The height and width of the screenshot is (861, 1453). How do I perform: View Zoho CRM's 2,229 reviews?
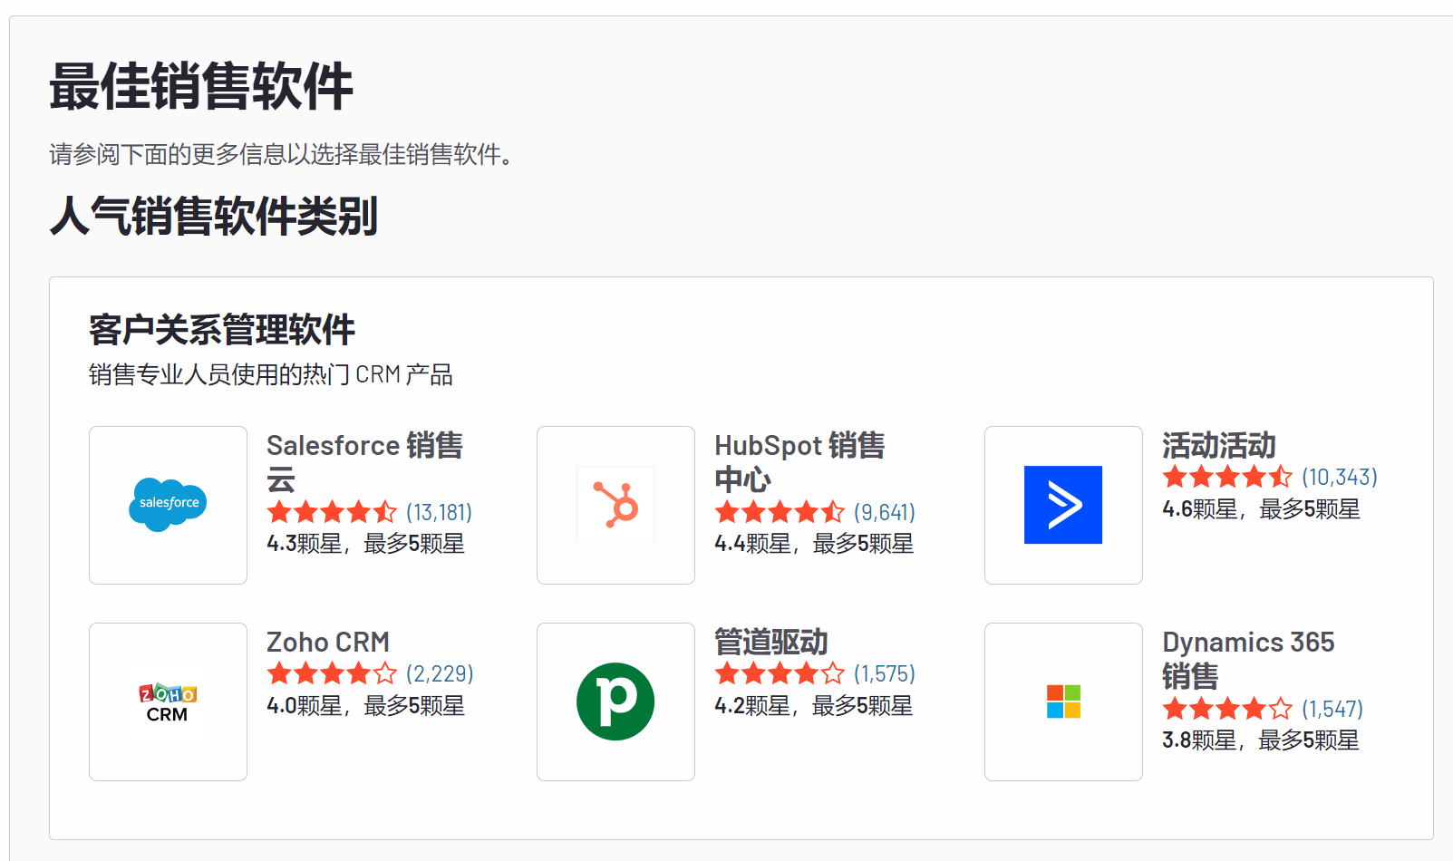(440, 673)
